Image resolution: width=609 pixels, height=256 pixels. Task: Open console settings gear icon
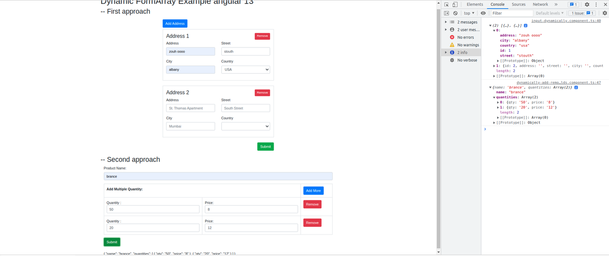click(605, 13)
